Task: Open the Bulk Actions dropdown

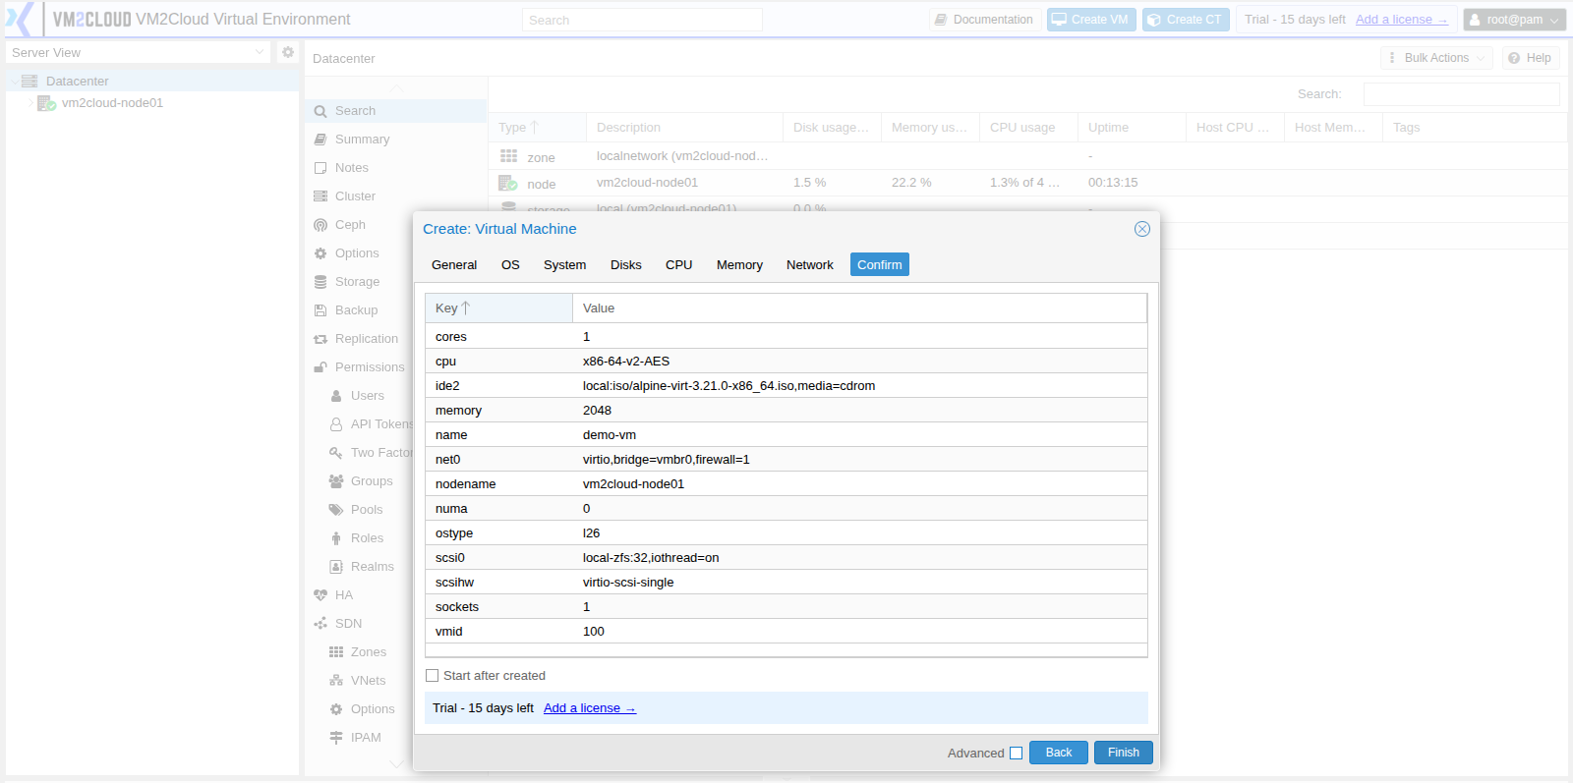Action: point(1436,58)
